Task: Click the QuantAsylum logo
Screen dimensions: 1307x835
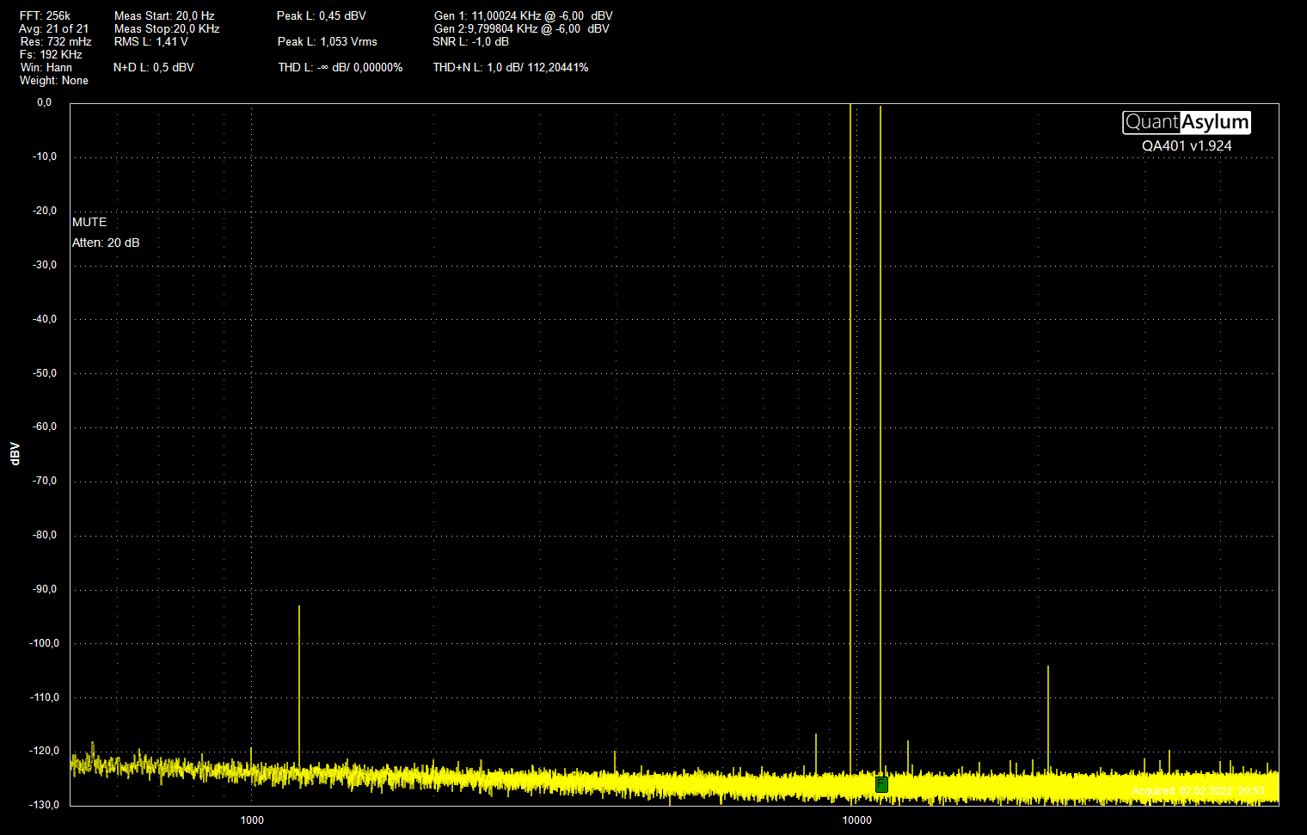Action: [1187, 122]
